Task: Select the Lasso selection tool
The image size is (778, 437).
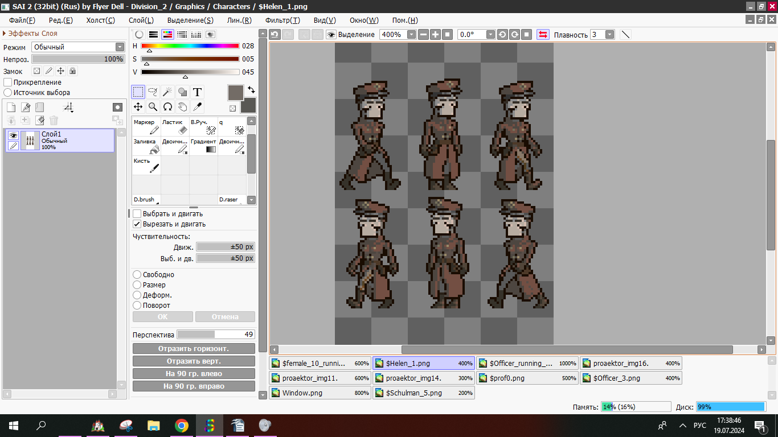Action: coord(153,92)
